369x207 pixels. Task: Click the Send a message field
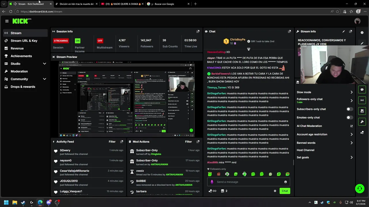click(248, 182)
